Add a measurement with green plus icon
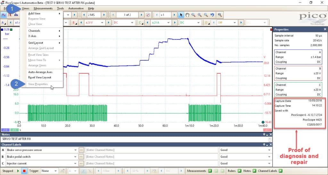Screen dimensions: 328x175 [210, 171]
